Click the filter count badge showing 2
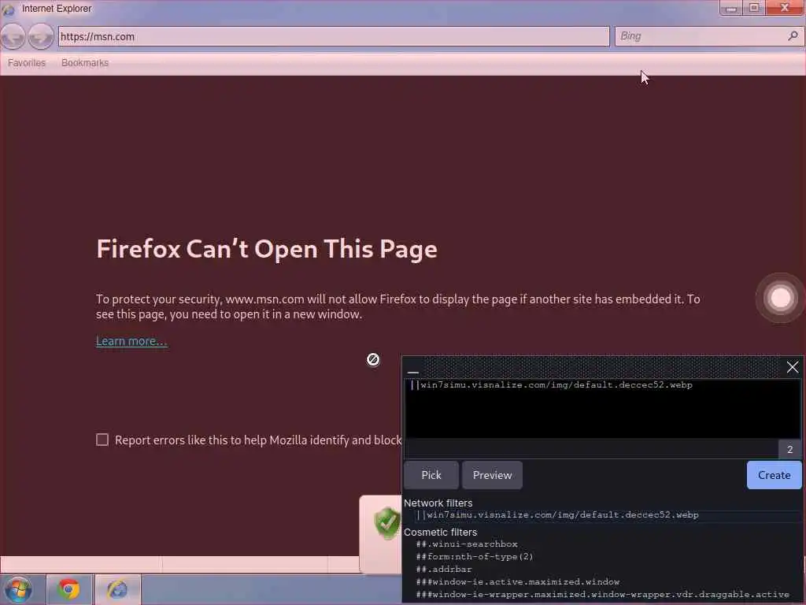Viewport: 806px width, 605px height. pyautogui.click(x=790, y=449)
